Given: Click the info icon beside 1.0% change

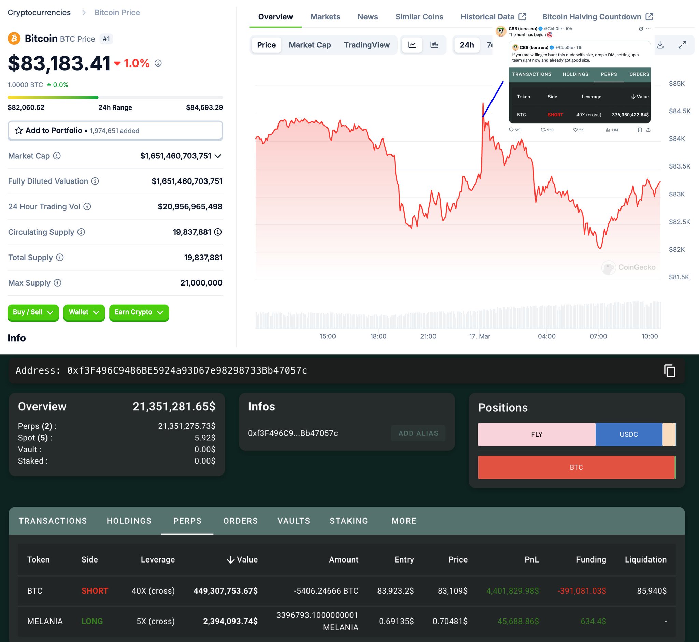Looking at the screenshot, I should [x=158, y=63].
